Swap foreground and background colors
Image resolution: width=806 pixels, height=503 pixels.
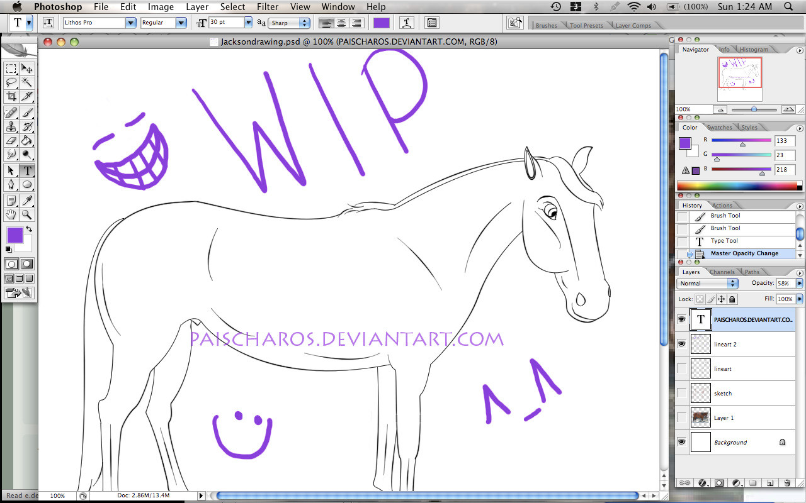(x=29, y=229)
